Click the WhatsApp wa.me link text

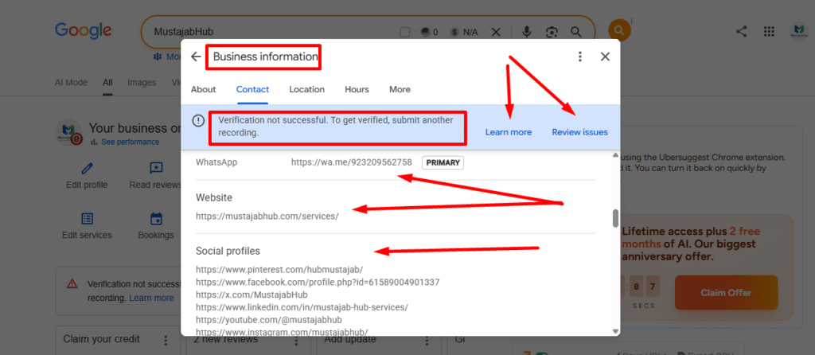(x=351, y=162)
